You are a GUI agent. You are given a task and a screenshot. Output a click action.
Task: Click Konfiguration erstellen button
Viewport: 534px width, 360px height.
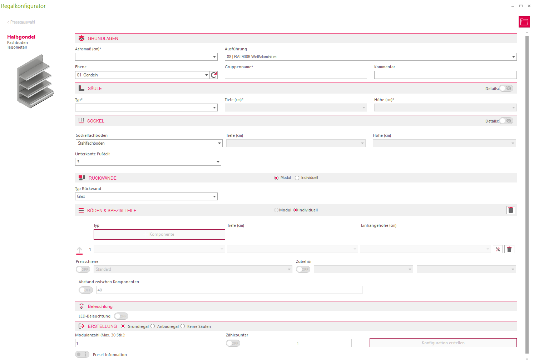point(443,343)
